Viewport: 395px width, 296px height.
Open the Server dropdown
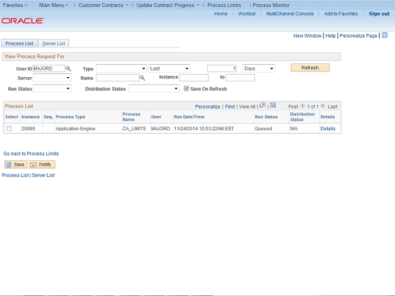pyautogui.click(x=52, y=78)
